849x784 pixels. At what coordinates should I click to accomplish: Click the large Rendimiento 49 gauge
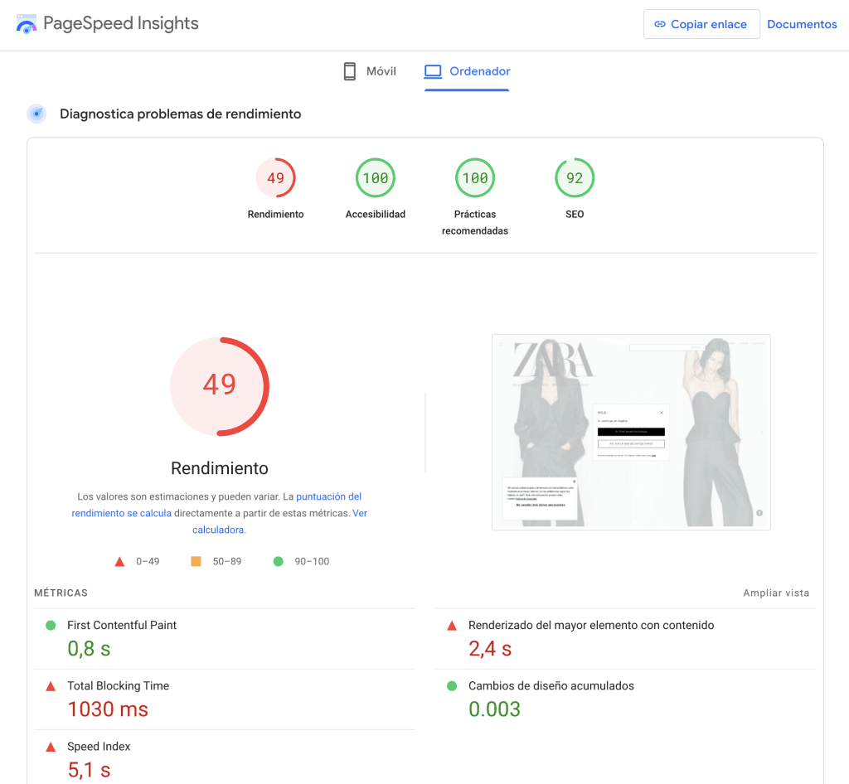220,386
